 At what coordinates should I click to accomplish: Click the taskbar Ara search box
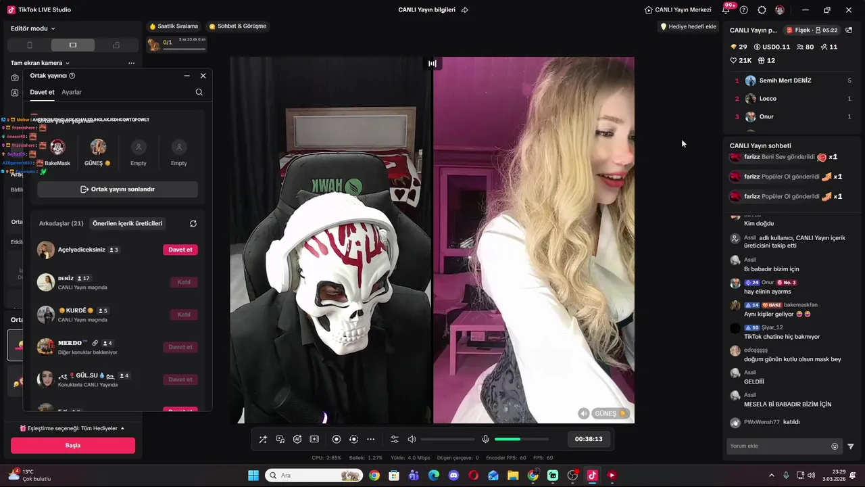(314, 476)
